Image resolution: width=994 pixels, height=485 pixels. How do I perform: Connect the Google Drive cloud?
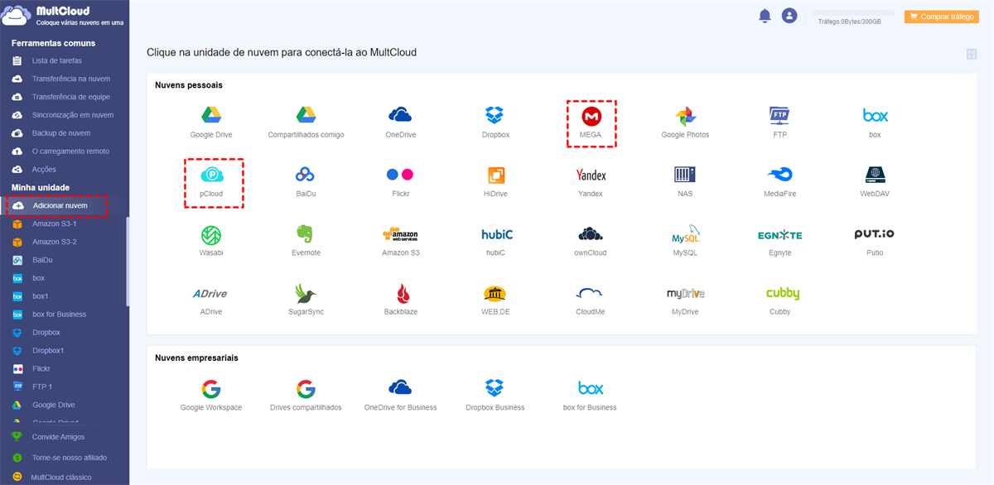pyautogui.click(x=211, y=122)
